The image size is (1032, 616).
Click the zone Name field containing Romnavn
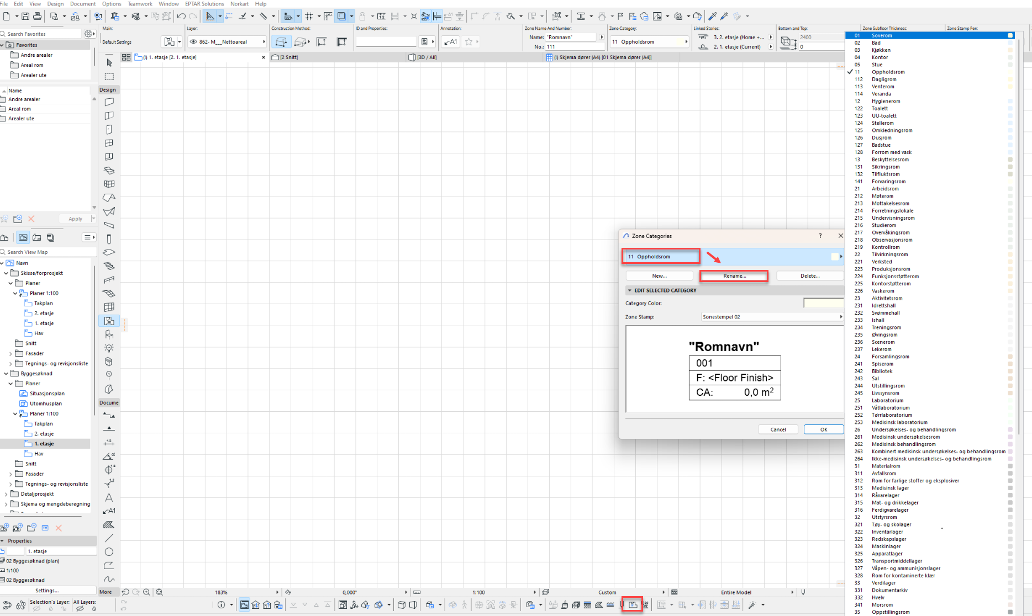pyautogui.click(x=571, y=37)
